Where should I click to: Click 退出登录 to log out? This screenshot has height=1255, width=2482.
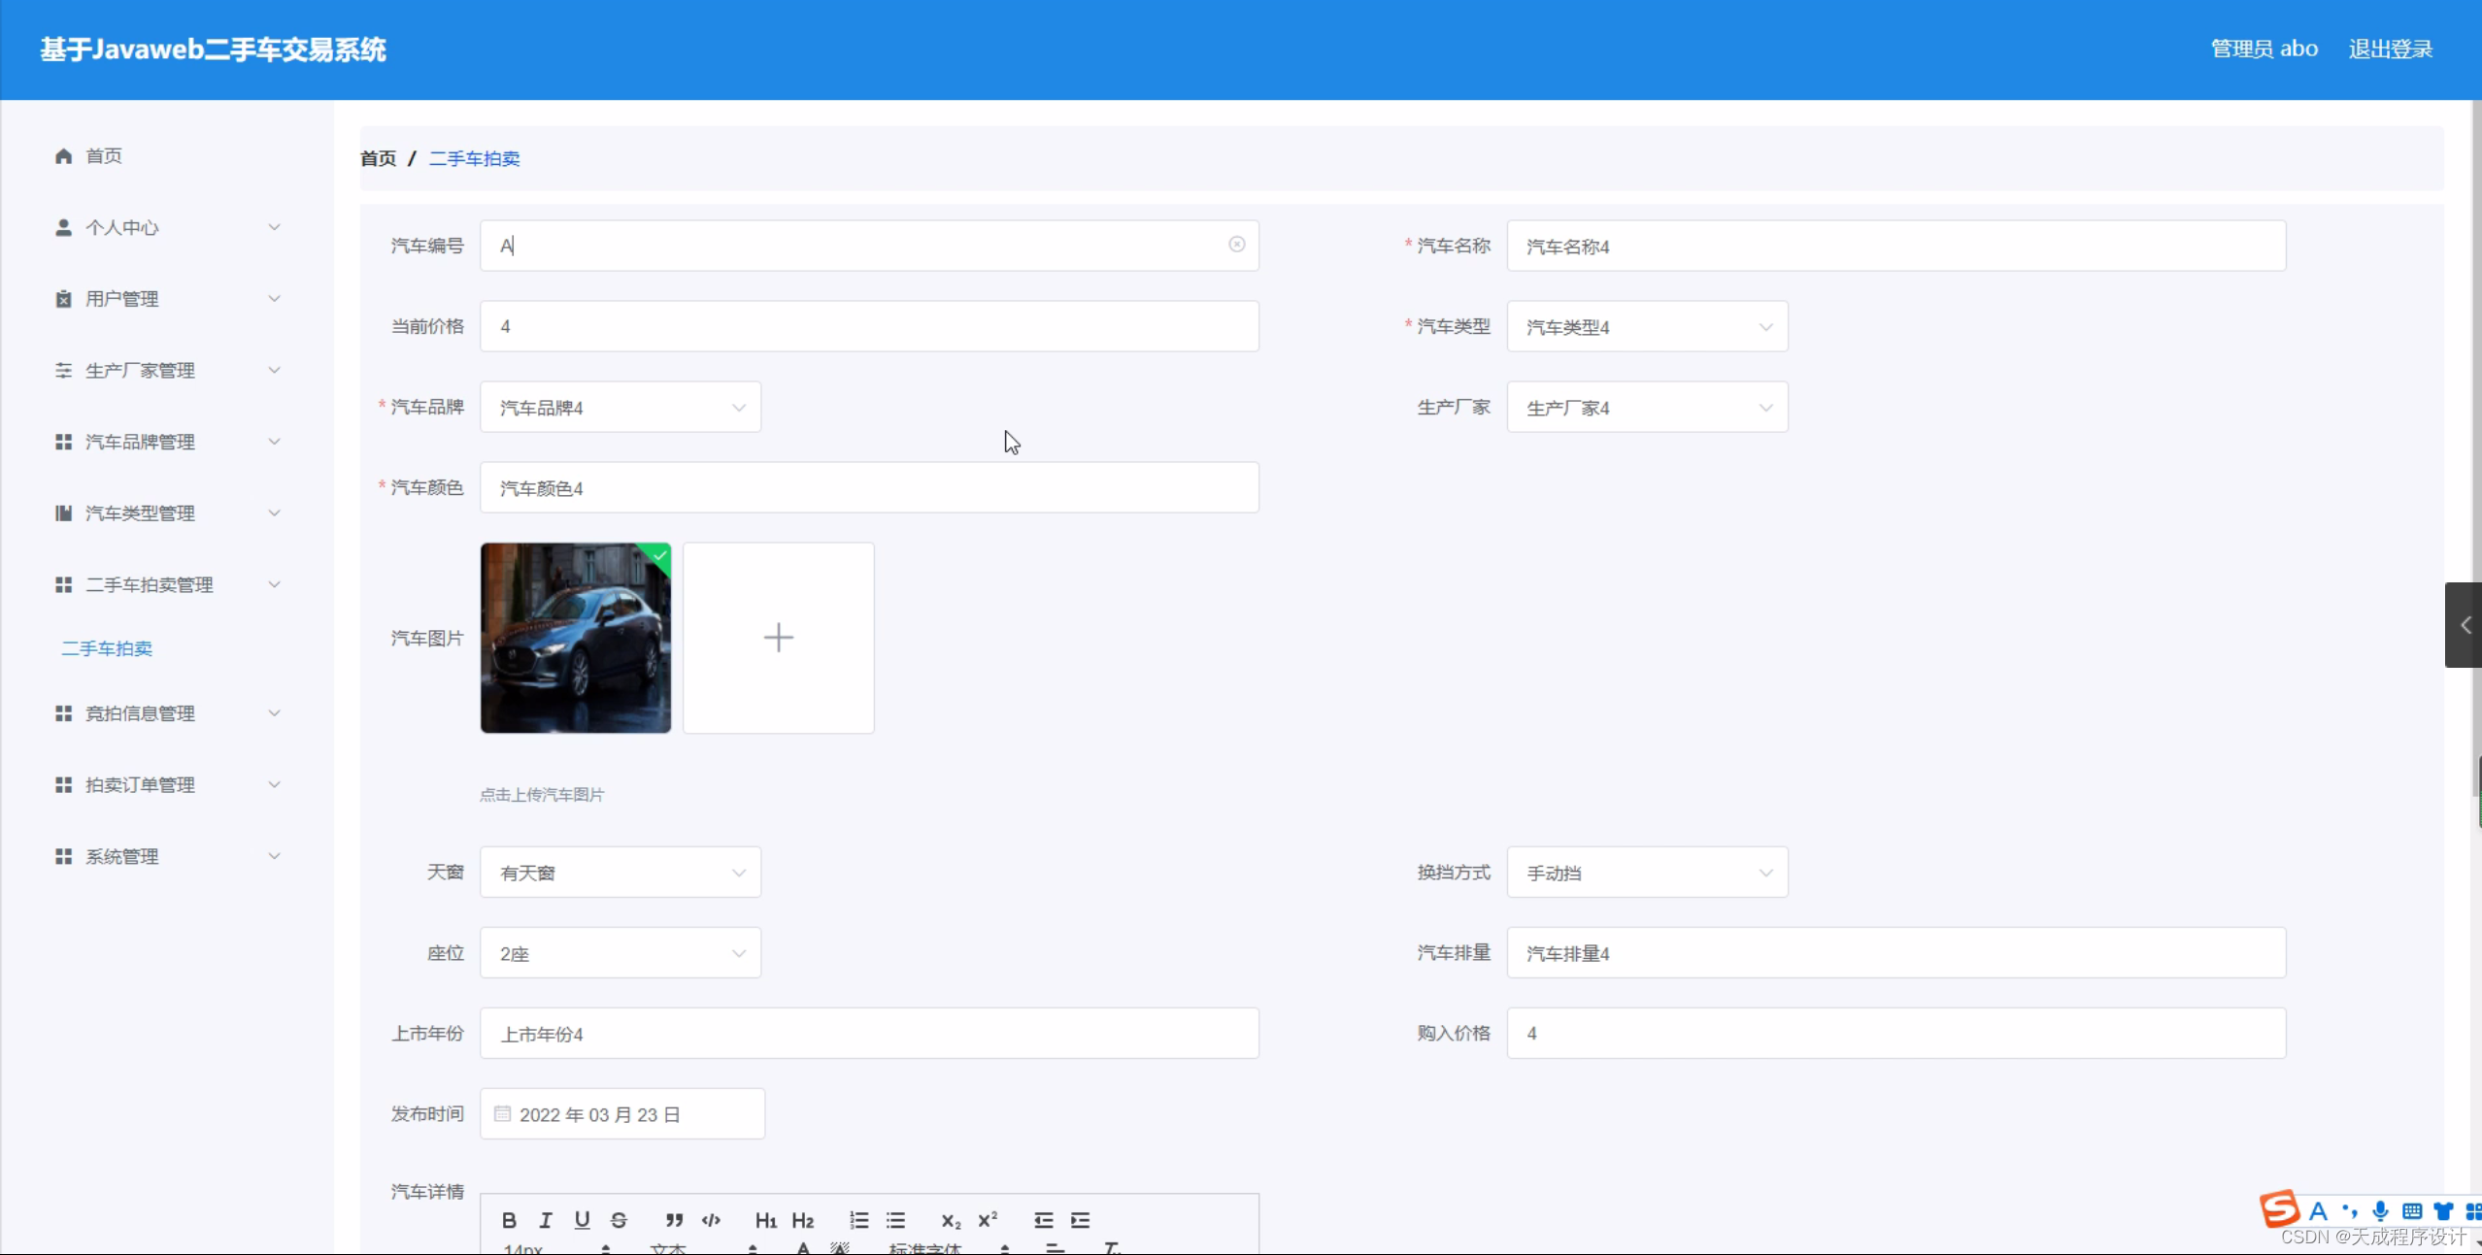pyautogui.click(x=2390, y=48)
